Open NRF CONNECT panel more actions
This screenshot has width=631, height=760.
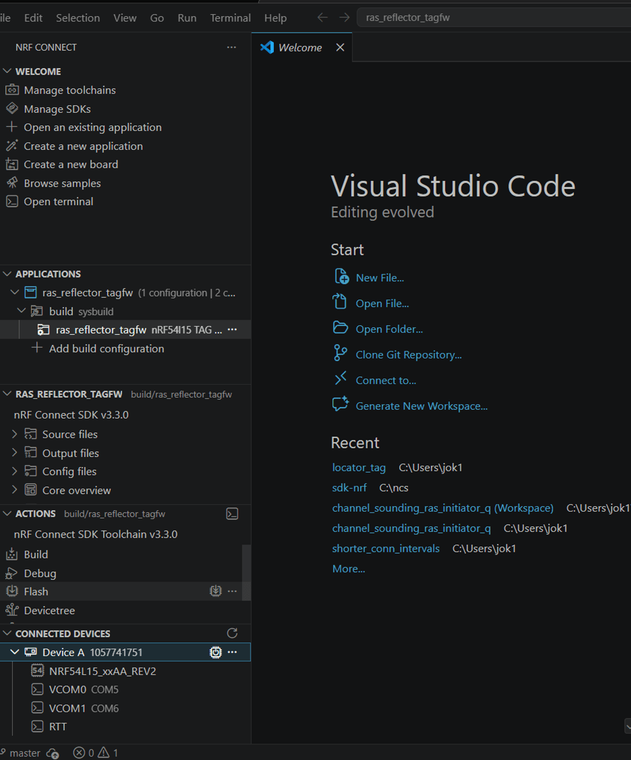click(x=231, y=47)
